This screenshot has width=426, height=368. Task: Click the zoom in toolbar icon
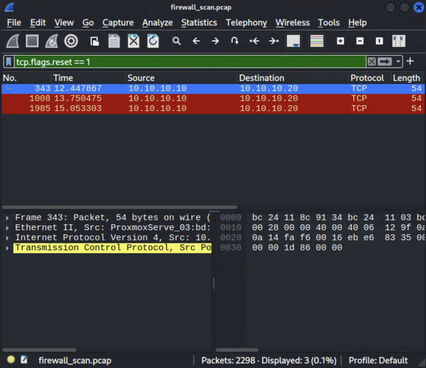click(340, 41)
